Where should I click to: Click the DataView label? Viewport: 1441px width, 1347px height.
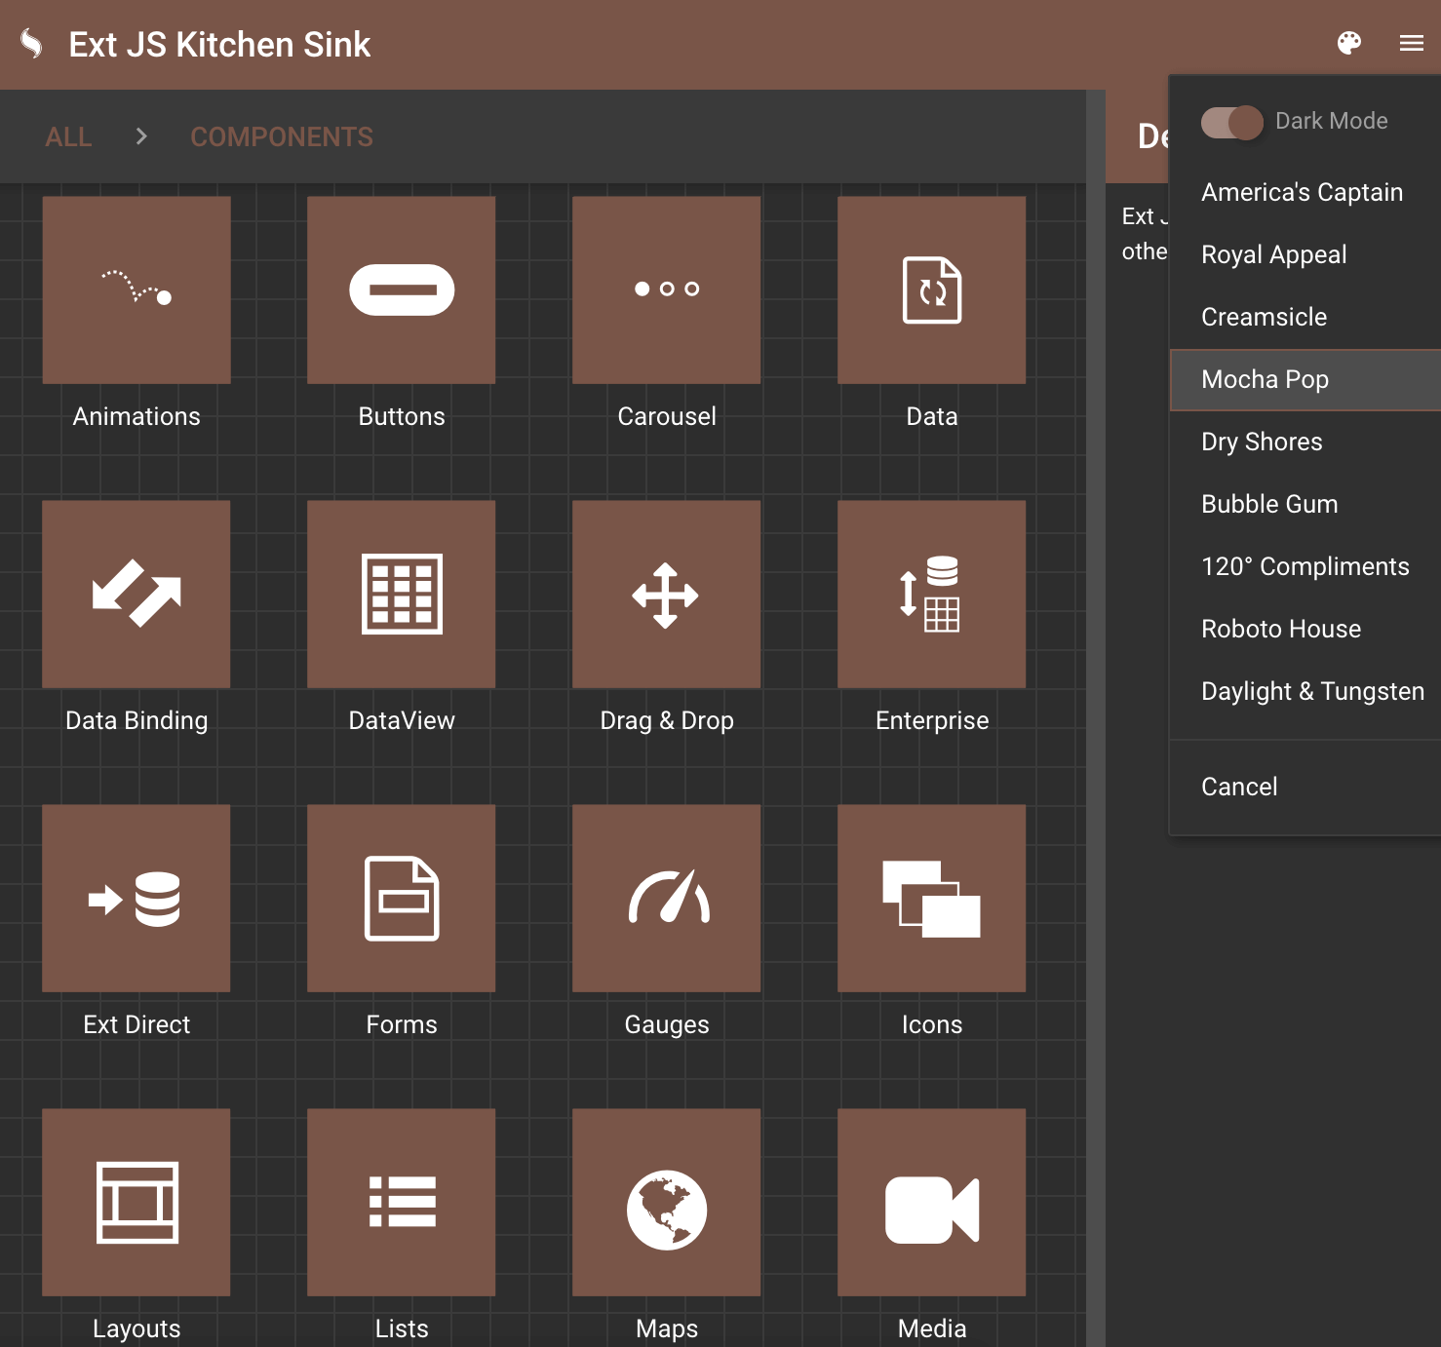[x=402, y=720]
